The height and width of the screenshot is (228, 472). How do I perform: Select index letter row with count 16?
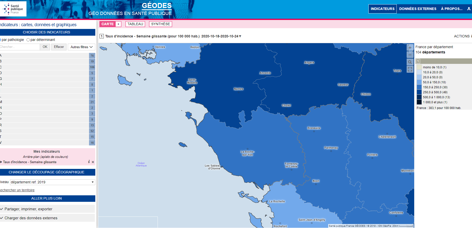(48, 143)
